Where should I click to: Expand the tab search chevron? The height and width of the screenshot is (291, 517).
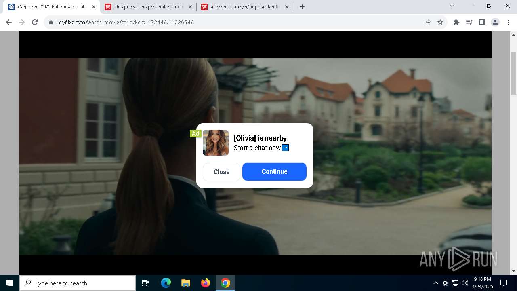point(452,6)
